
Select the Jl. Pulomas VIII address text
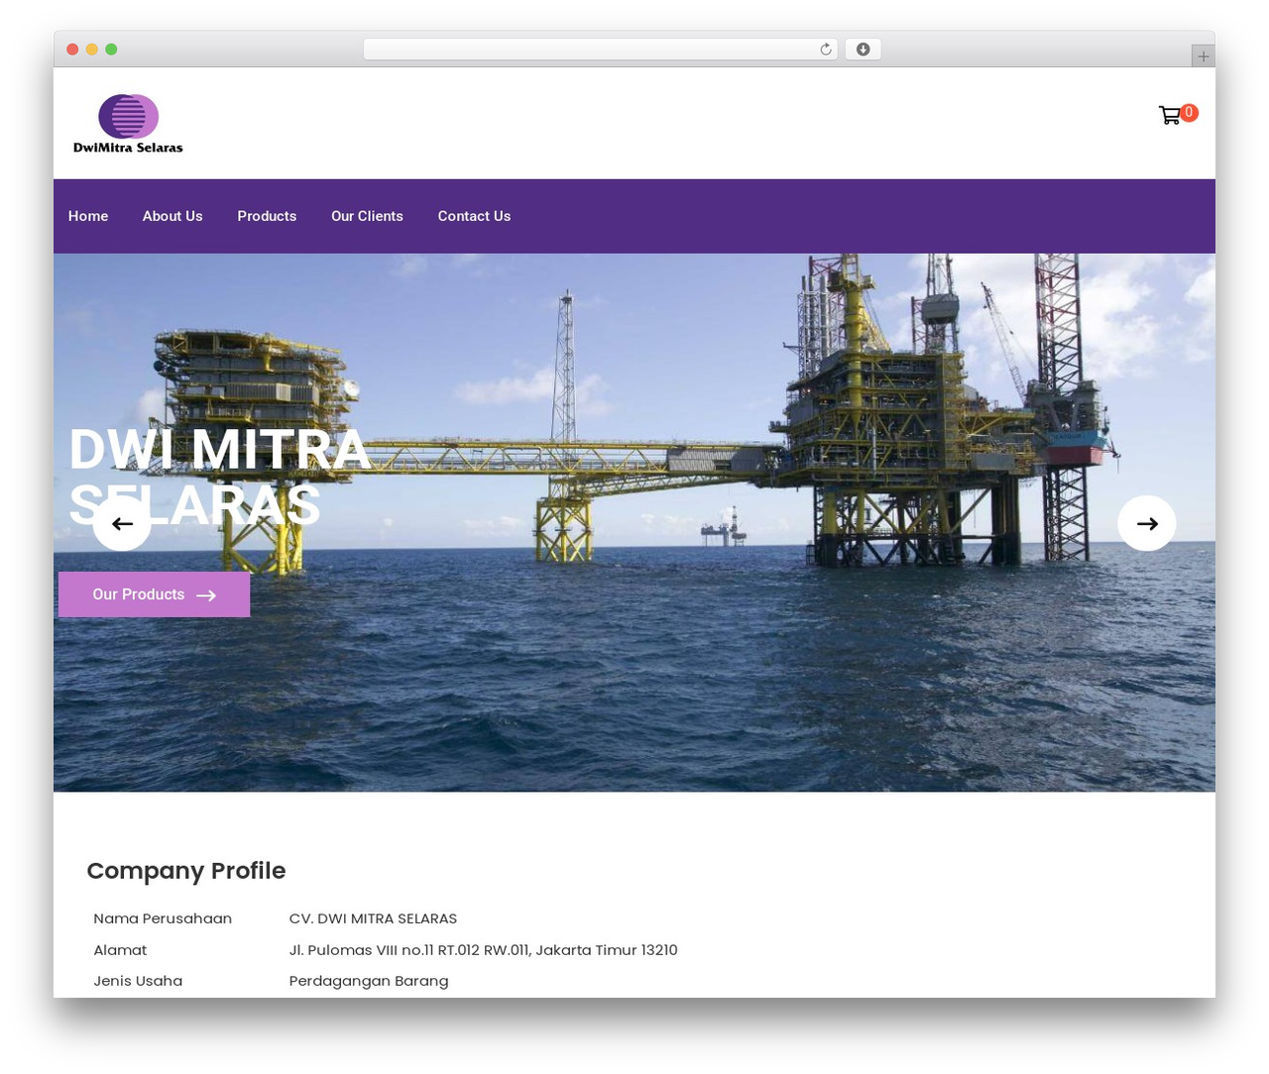483,950
